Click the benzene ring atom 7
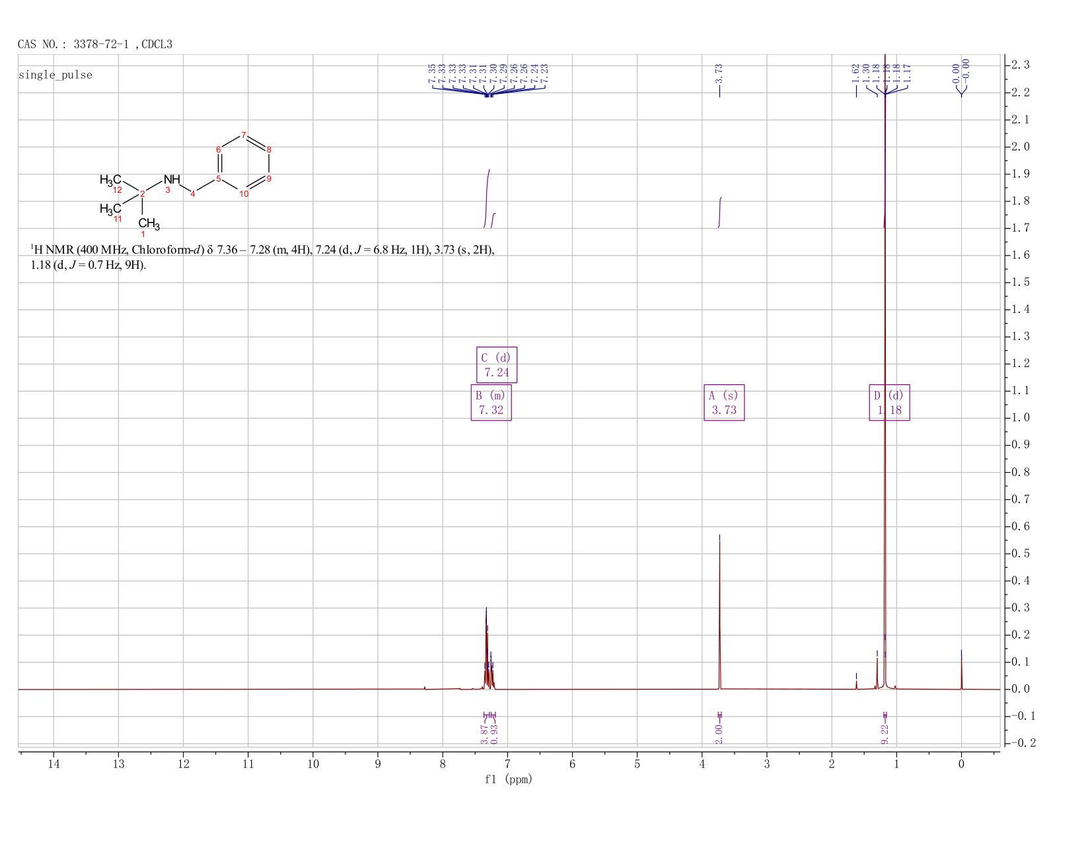Screen dimensions: 1090x842 point(244,135)
